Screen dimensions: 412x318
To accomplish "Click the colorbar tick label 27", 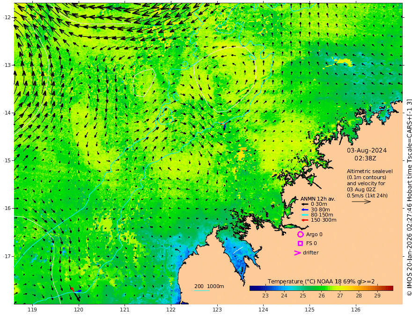I will tap(340, 296).
